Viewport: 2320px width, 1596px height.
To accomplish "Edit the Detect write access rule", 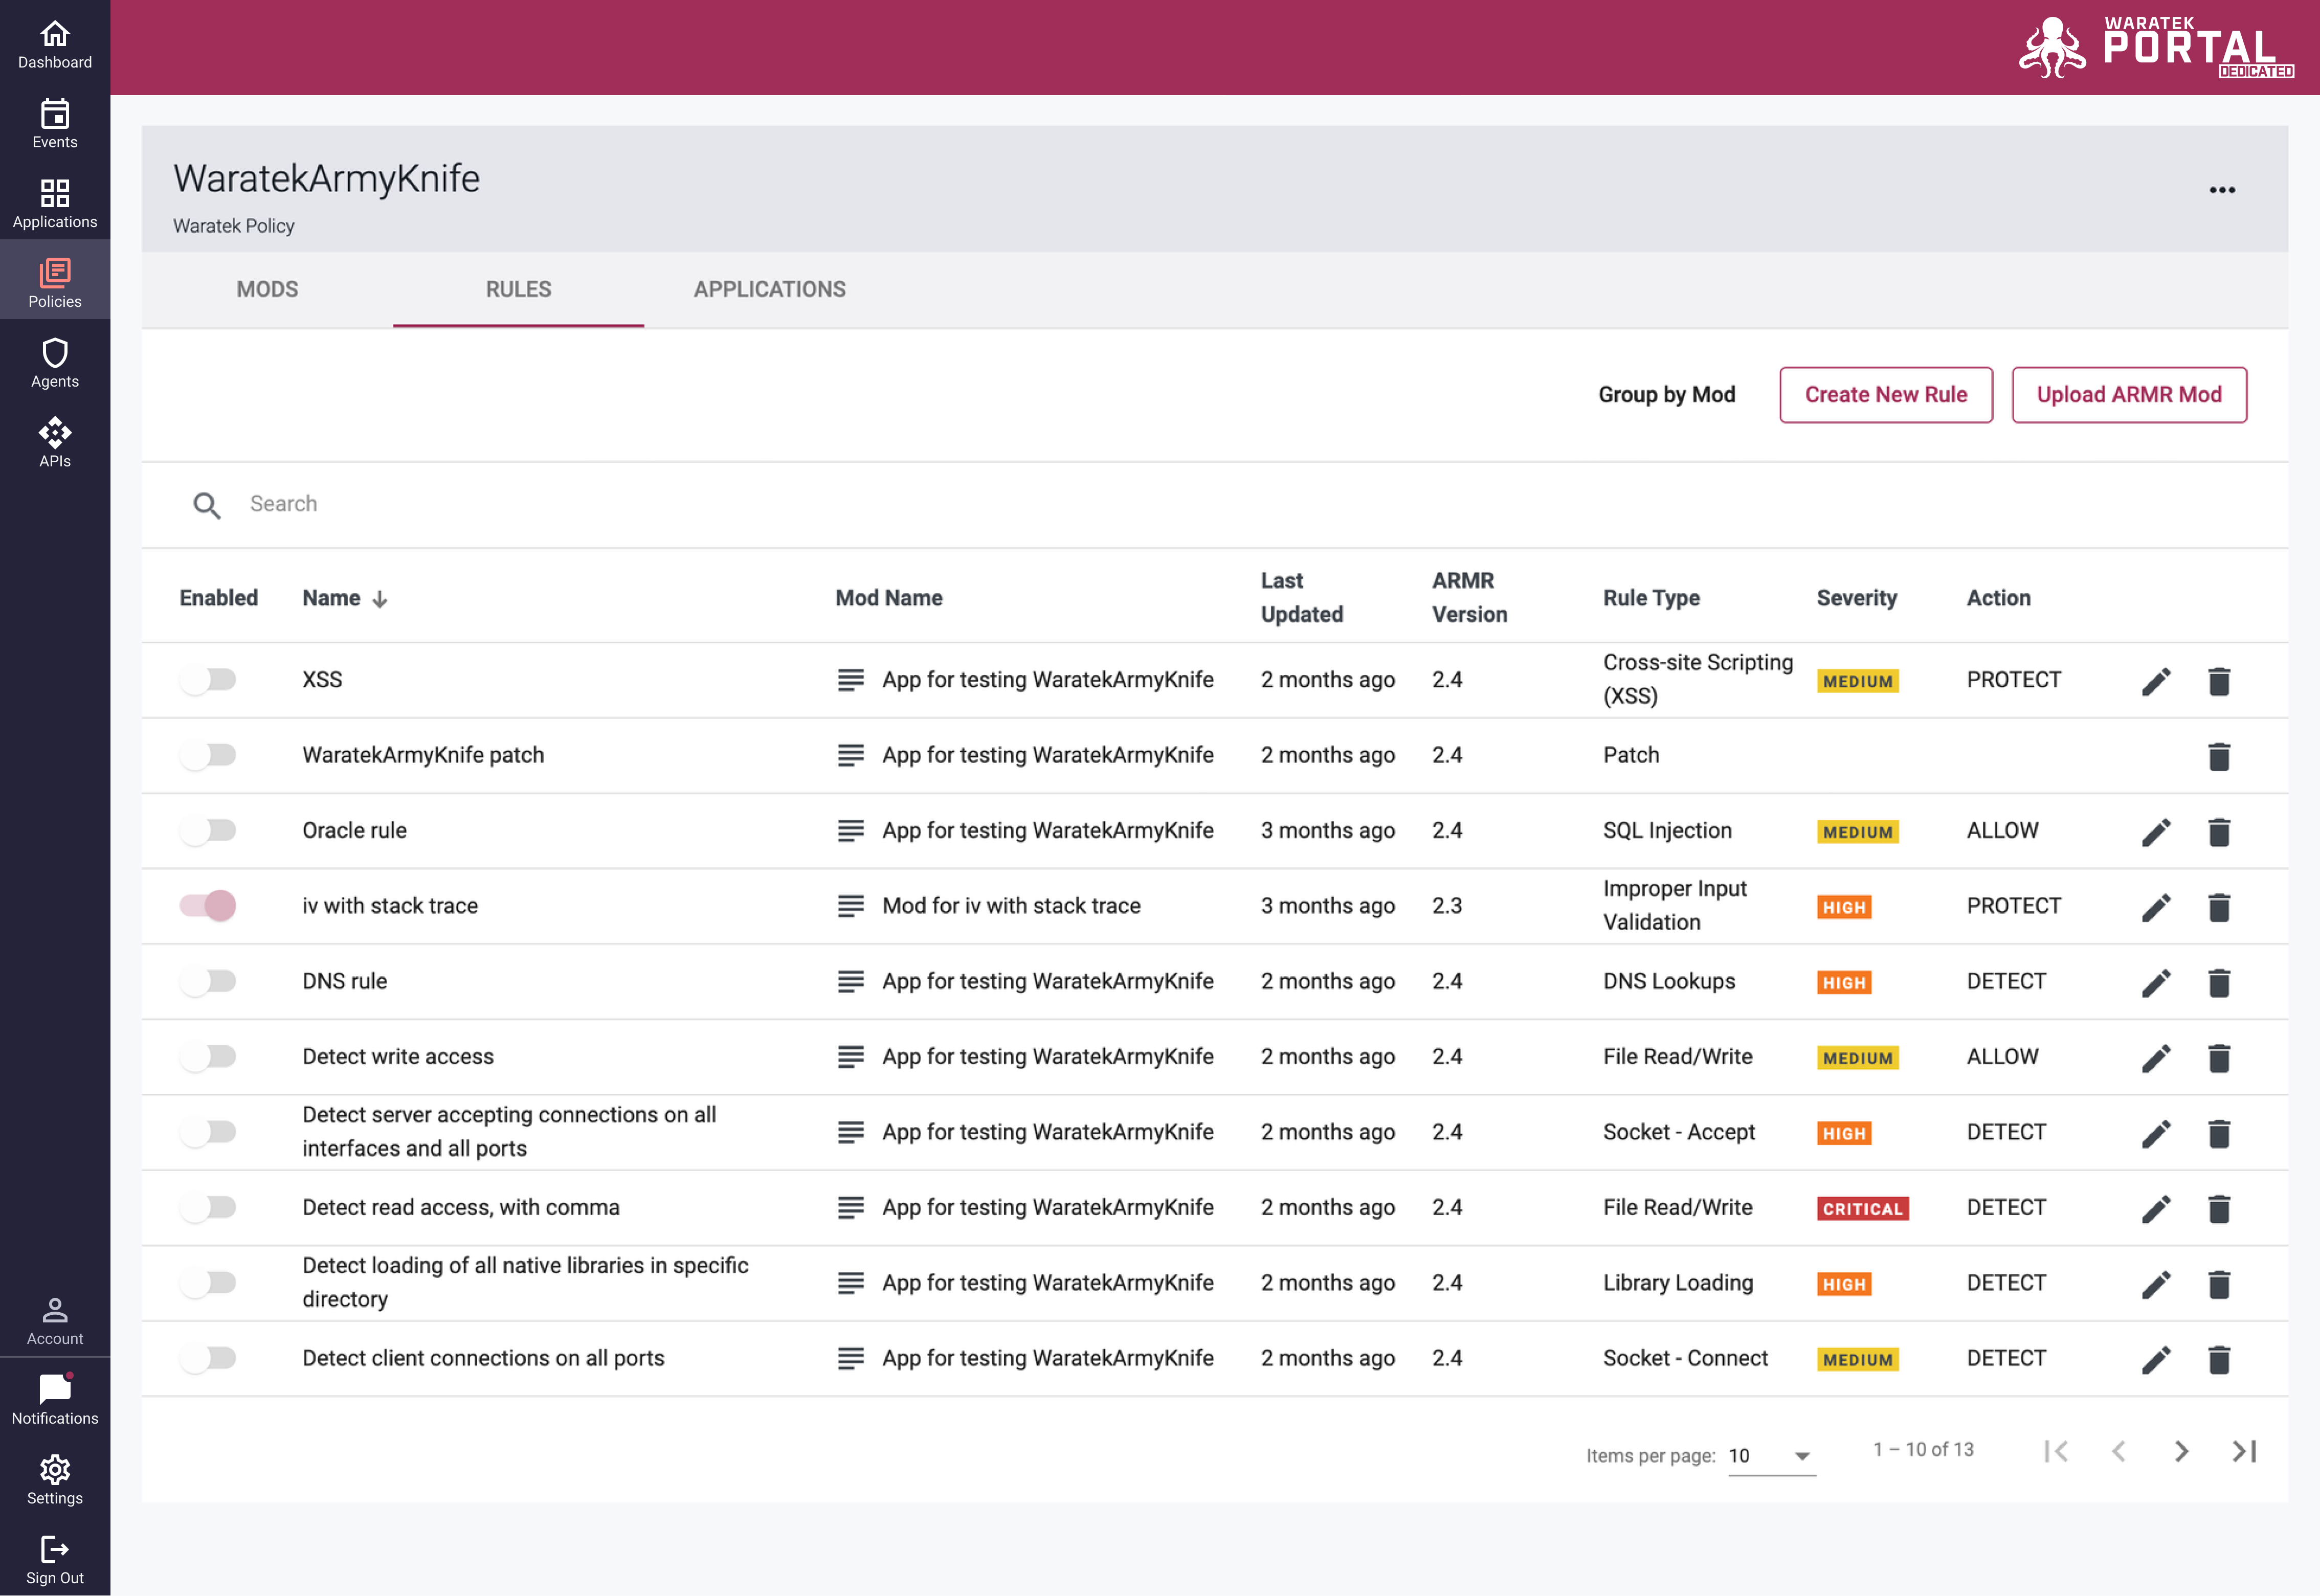I will tap(2156, 1058).
